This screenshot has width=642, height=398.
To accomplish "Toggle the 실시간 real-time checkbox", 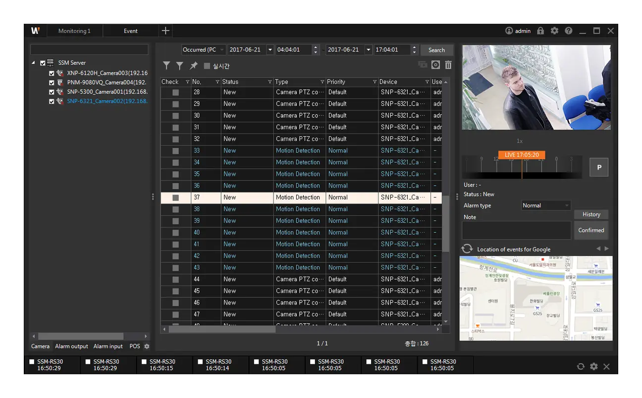I will pyautogui.click(x=207, y=66).
